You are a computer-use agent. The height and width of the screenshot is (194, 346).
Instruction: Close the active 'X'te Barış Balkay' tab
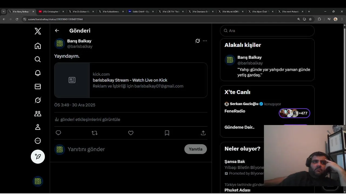click(33, 12)
